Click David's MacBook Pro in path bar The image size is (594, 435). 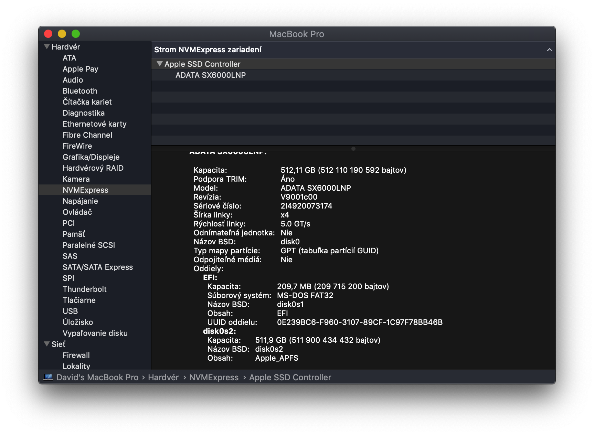pyautogui.click(x=97, y=377)
